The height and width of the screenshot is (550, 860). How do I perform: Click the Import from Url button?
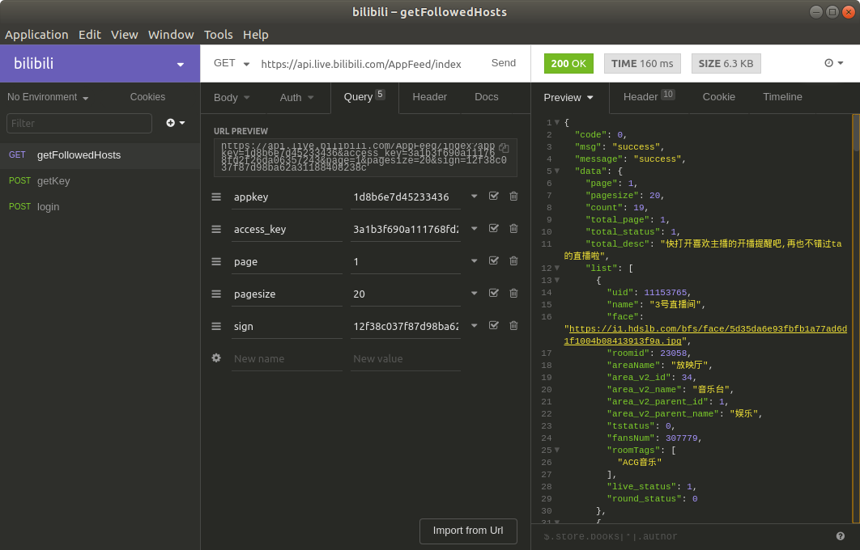[x=468, y=531]
